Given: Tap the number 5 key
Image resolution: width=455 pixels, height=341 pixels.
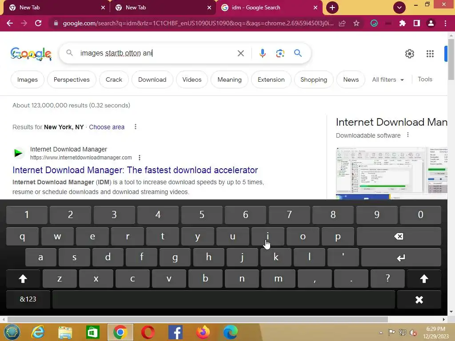Looking at the screenshot, I should click(x=202, y=214).
